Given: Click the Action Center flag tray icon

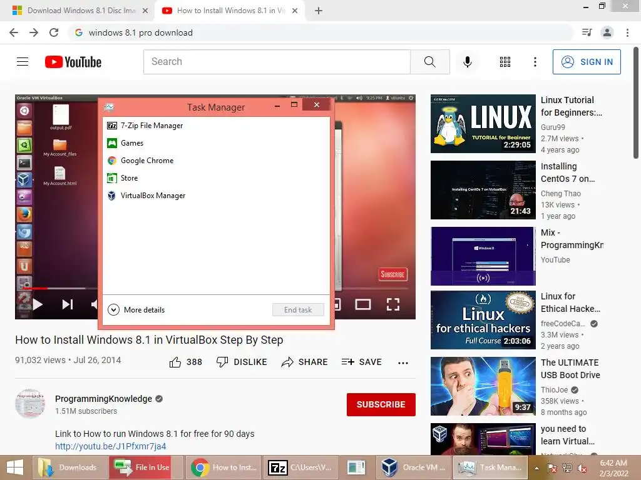Looking at the screenshot, I should tap(551, 468).
